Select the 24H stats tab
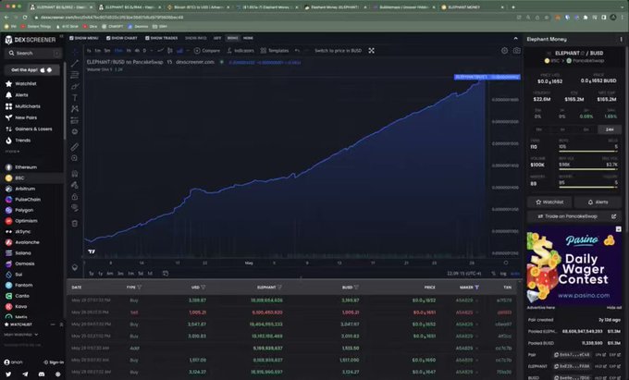The width and height of the screenshot is (629, 380). [610, 129]
